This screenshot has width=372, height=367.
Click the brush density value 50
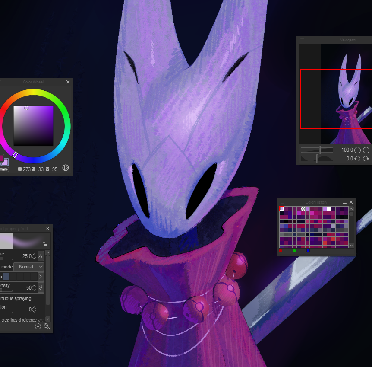click(29, 288)
